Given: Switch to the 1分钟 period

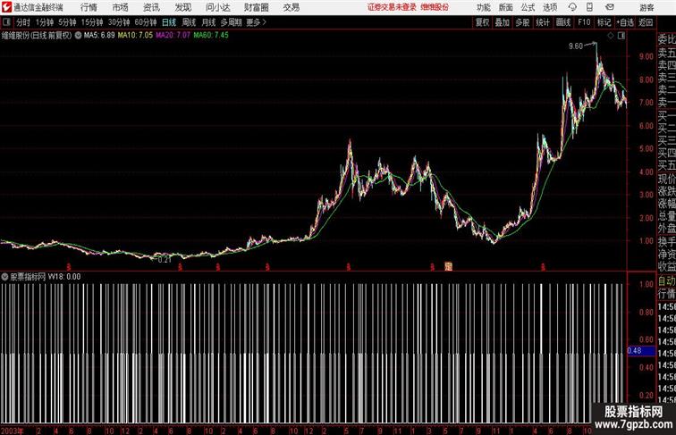Looking at the screenshot, I should pos(45,22).
